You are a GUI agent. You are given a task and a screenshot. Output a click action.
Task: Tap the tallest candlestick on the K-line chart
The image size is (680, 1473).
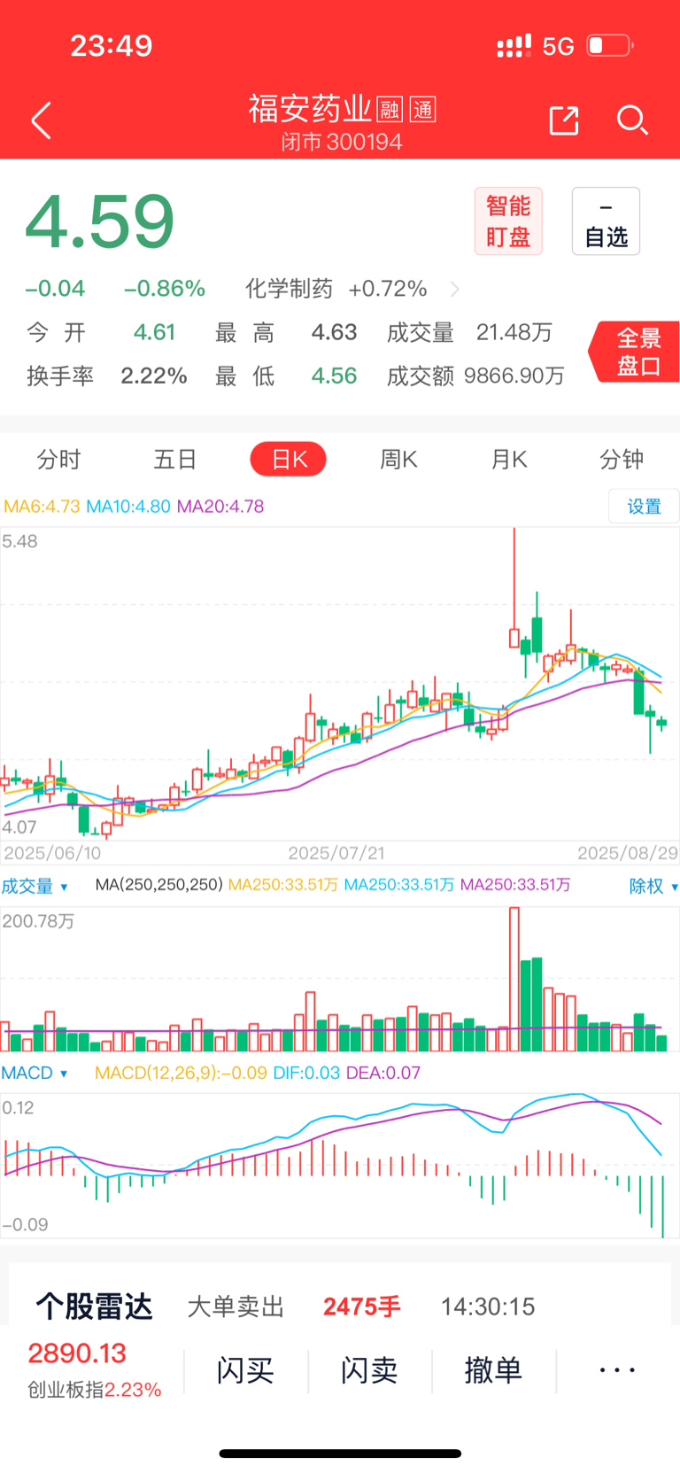click(x=514, y=590)
